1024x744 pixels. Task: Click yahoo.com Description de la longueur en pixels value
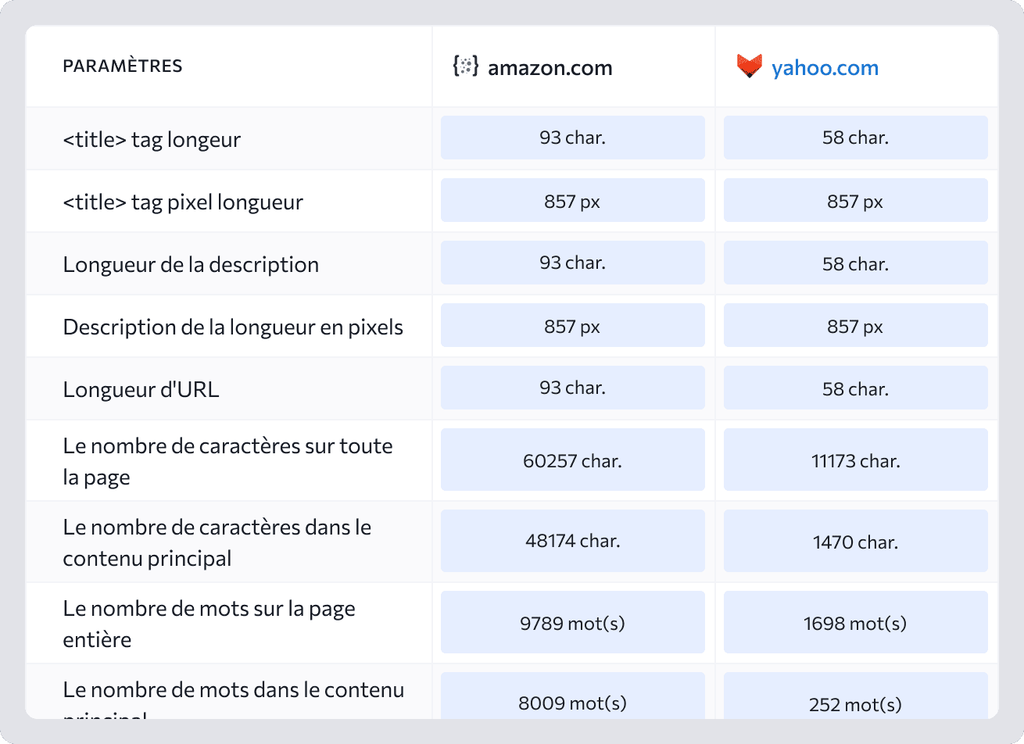(856, 326)
